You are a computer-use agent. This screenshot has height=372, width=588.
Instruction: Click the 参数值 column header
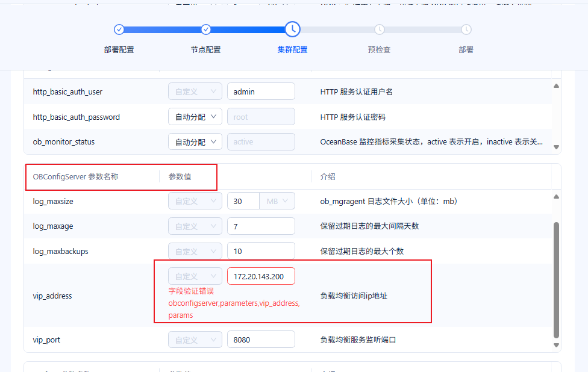coord(180,176)
